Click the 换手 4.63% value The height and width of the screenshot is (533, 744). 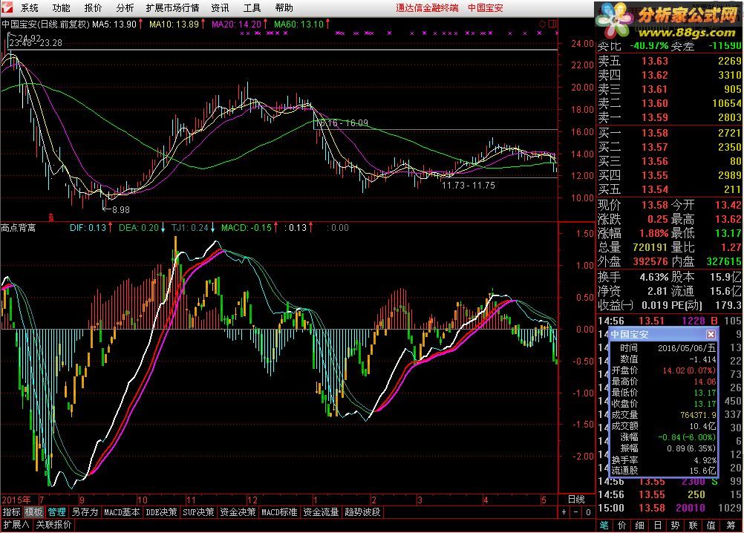coord(654,276)
